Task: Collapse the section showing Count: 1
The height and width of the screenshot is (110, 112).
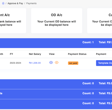Action: [x=56, y=43]
